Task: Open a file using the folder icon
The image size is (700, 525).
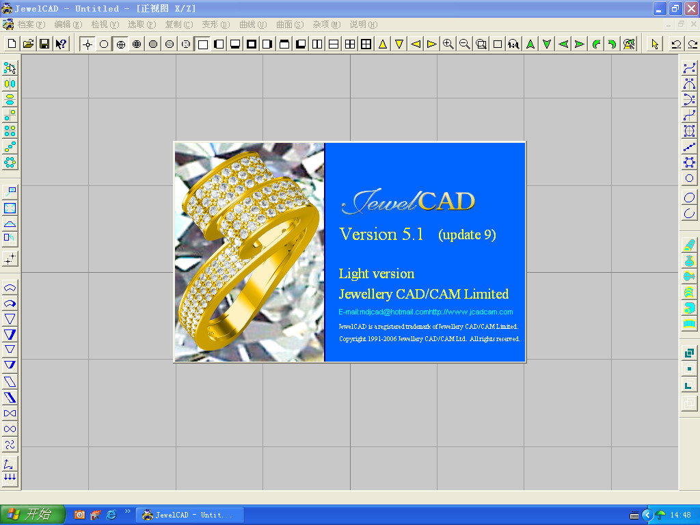Action: pos(28,44)
